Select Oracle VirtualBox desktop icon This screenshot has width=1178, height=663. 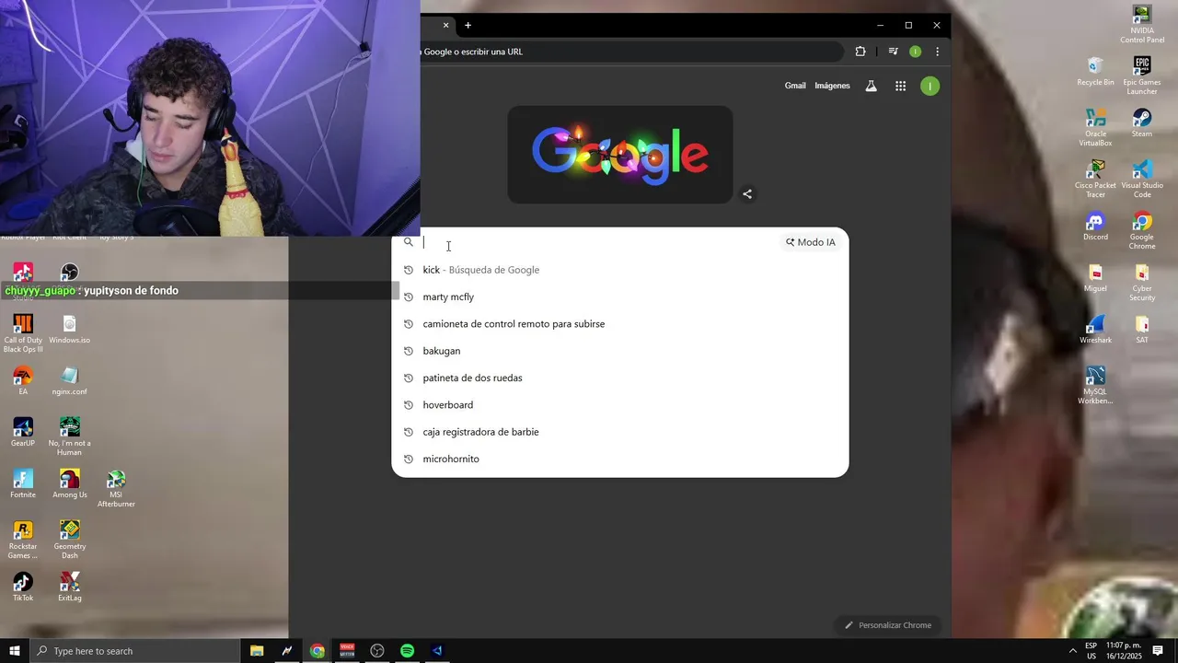1095,127
